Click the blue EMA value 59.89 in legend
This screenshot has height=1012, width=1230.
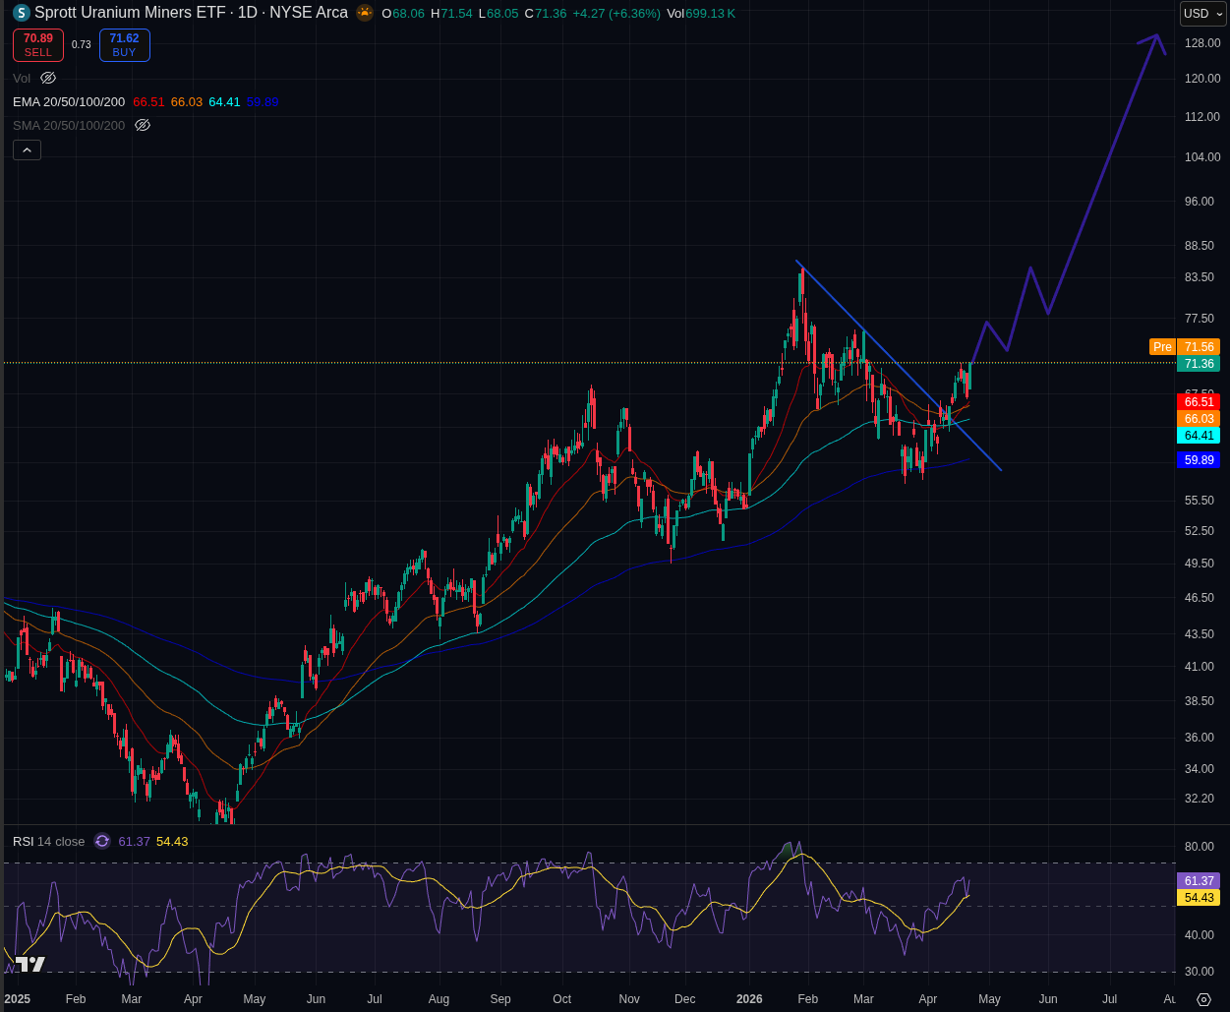tap(263, 101)
